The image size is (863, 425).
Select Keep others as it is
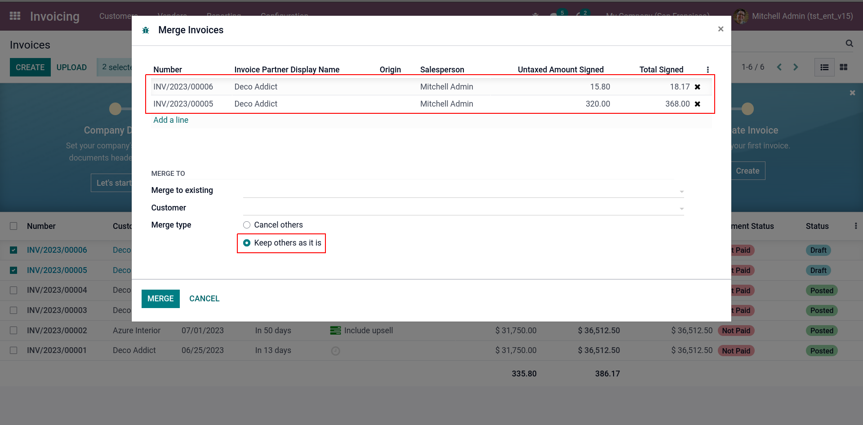[247, 243]
